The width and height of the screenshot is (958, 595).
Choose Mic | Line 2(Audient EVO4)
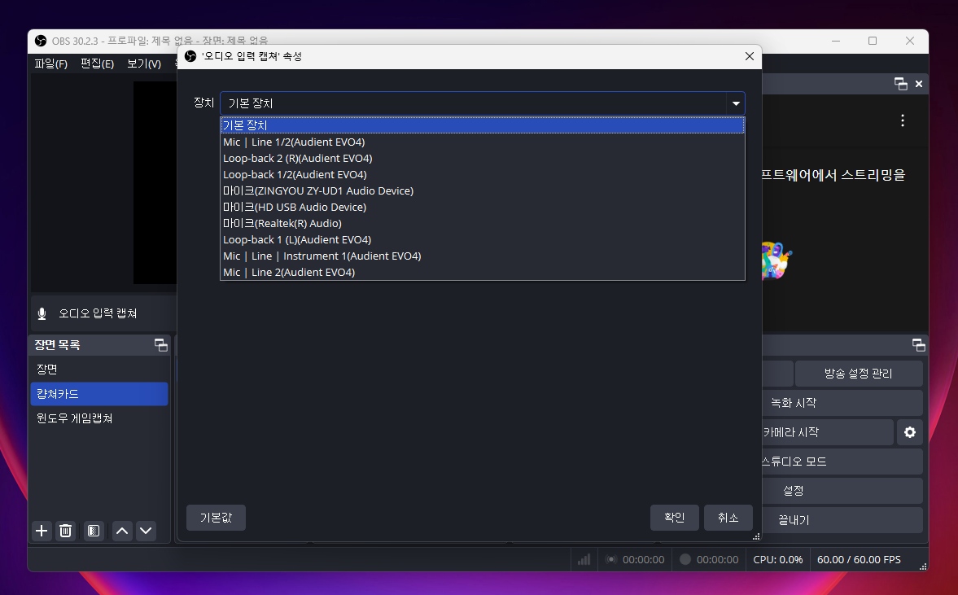point(483,273)
